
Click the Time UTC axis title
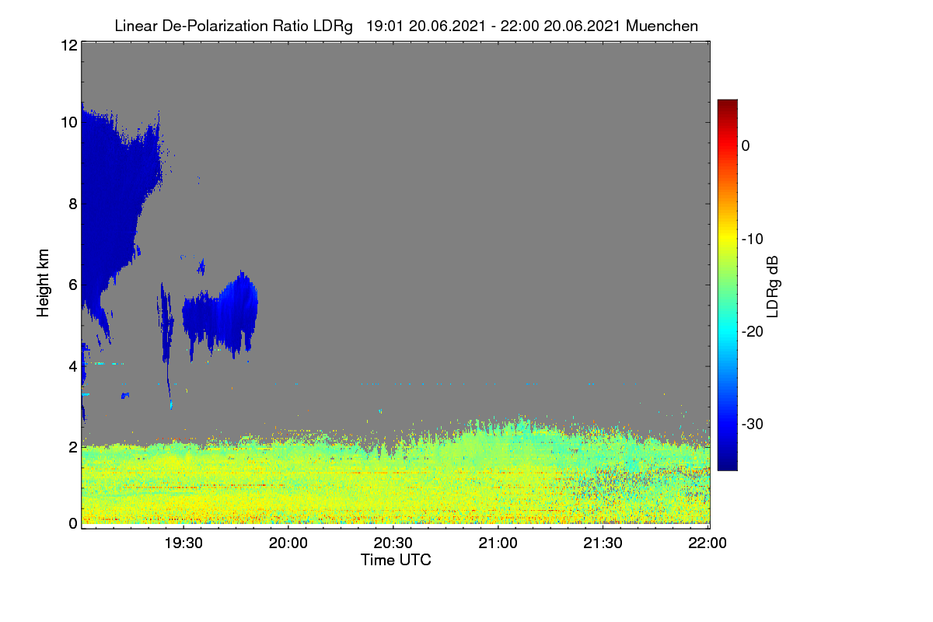(396, 560)
